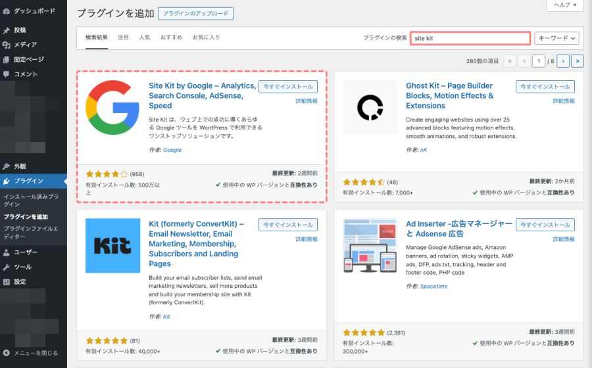Image resolution: width=592 pixels, height=368 pixels.
Task: Click the Ad Inserter plugin thumbnail
Action: pos(370,246)
